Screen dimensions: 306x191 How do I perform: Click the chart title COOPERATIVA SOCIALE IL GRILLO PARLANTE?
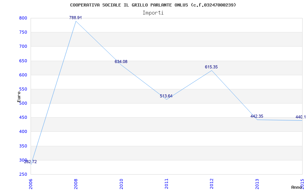pos(153,5)
